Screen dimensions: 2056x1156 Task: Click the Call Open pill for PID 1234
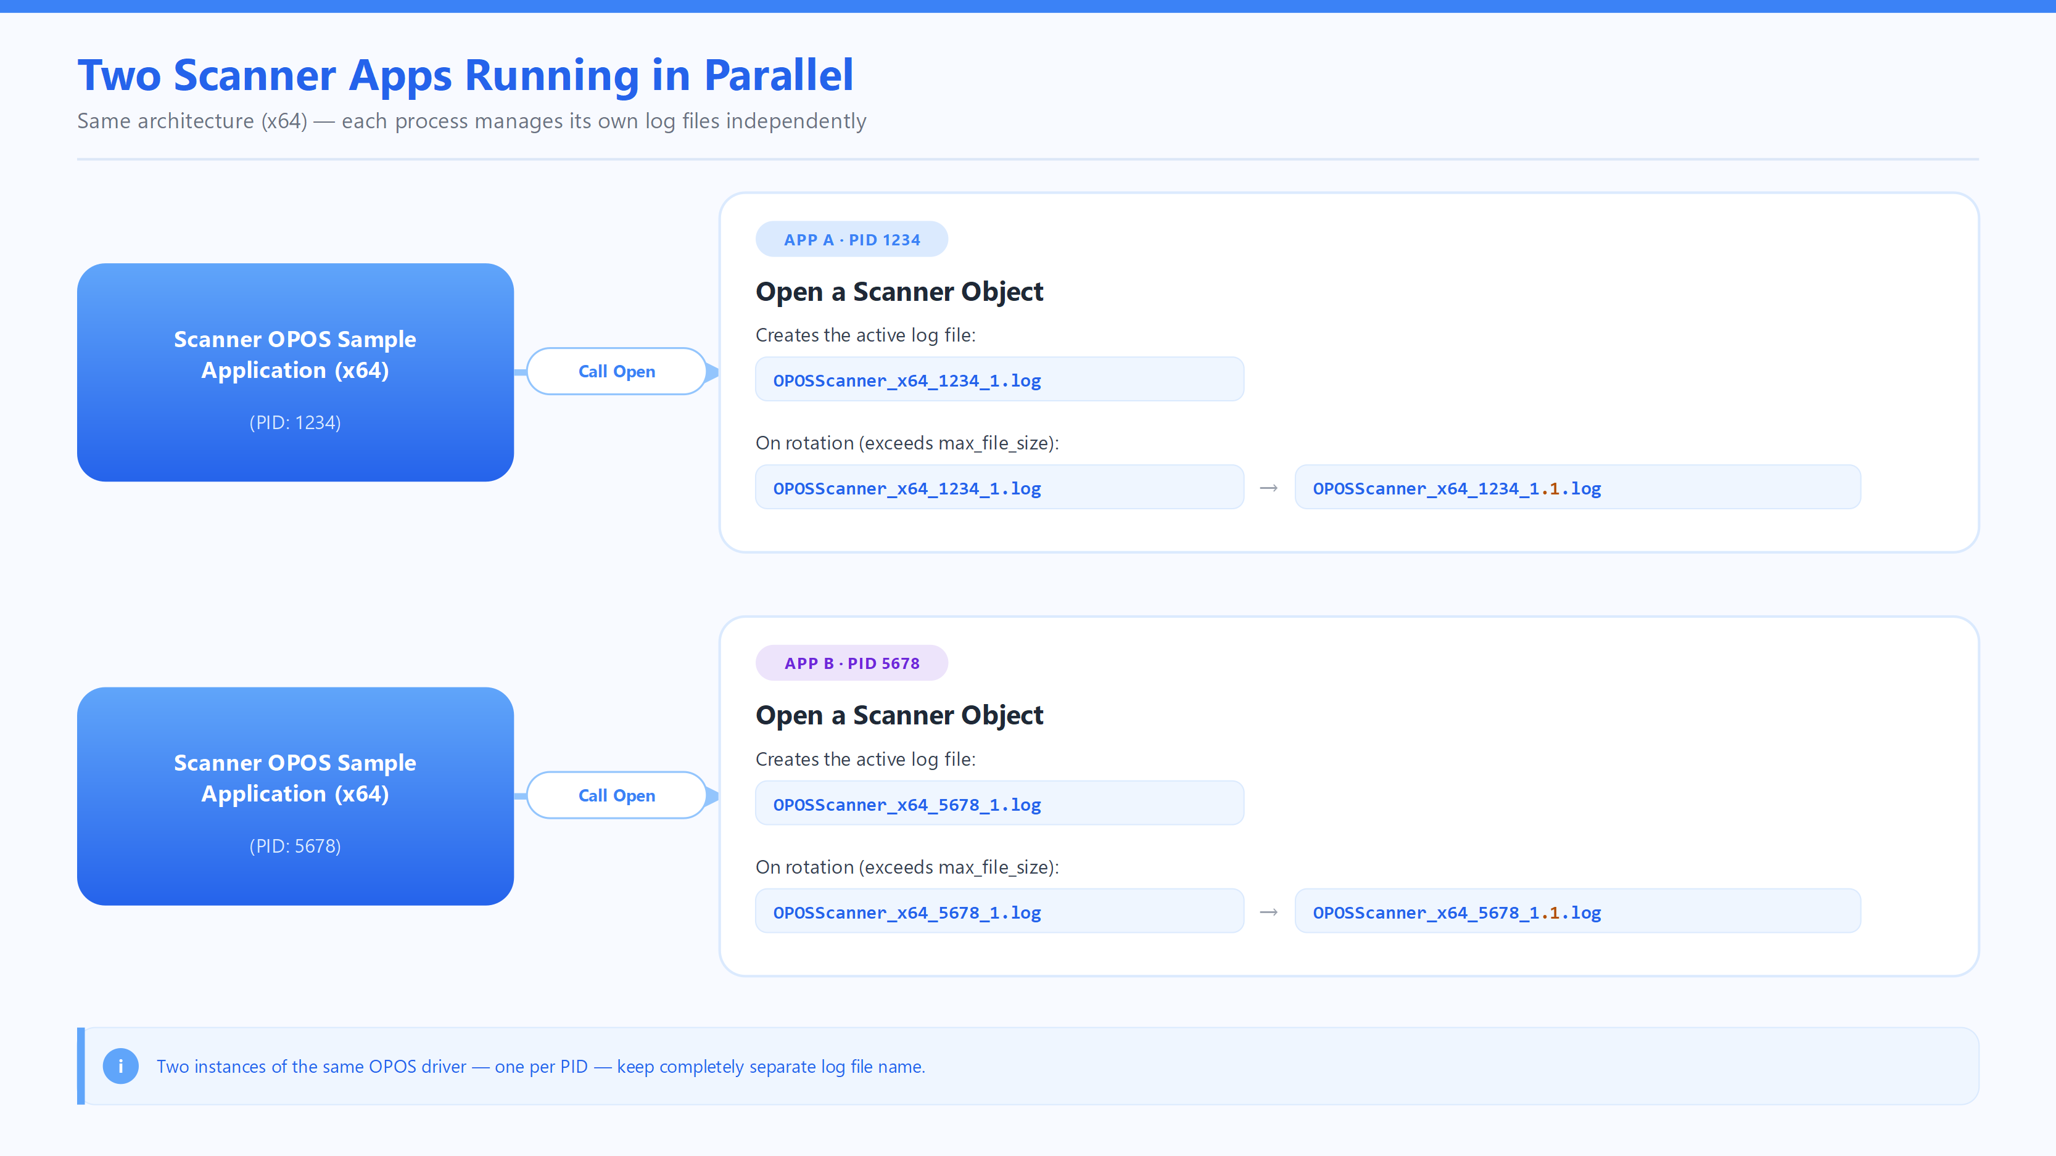click(616, 371)
